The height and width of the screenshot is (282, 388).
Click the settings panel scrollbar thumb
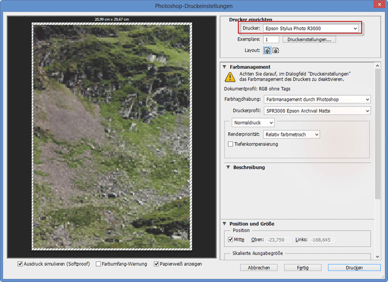(x=377, y=134)
